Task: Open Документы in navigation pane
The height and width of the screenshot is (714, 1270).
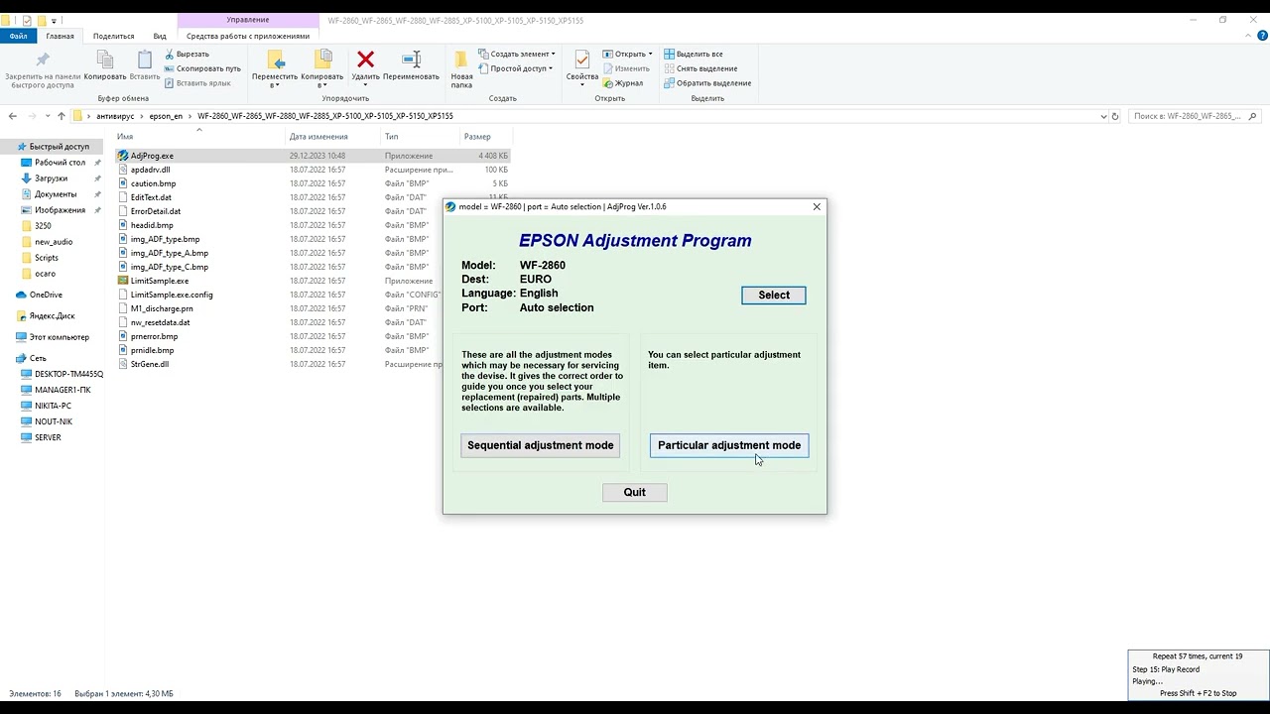Action: coord(56,194)
